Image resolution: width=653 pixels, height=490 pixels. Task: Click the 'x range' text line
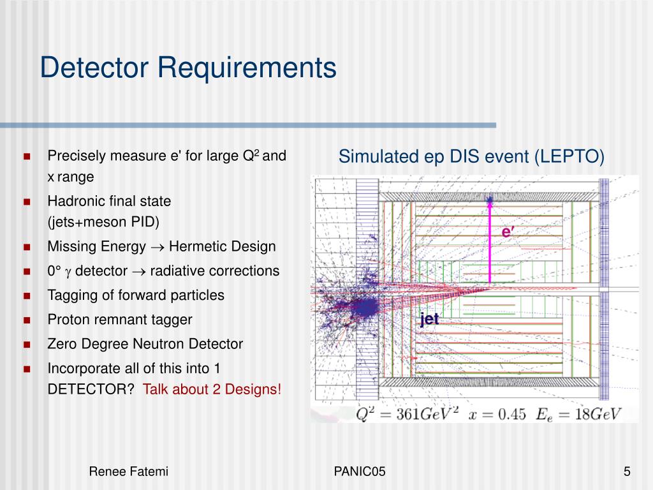click(x=71, y=177)
